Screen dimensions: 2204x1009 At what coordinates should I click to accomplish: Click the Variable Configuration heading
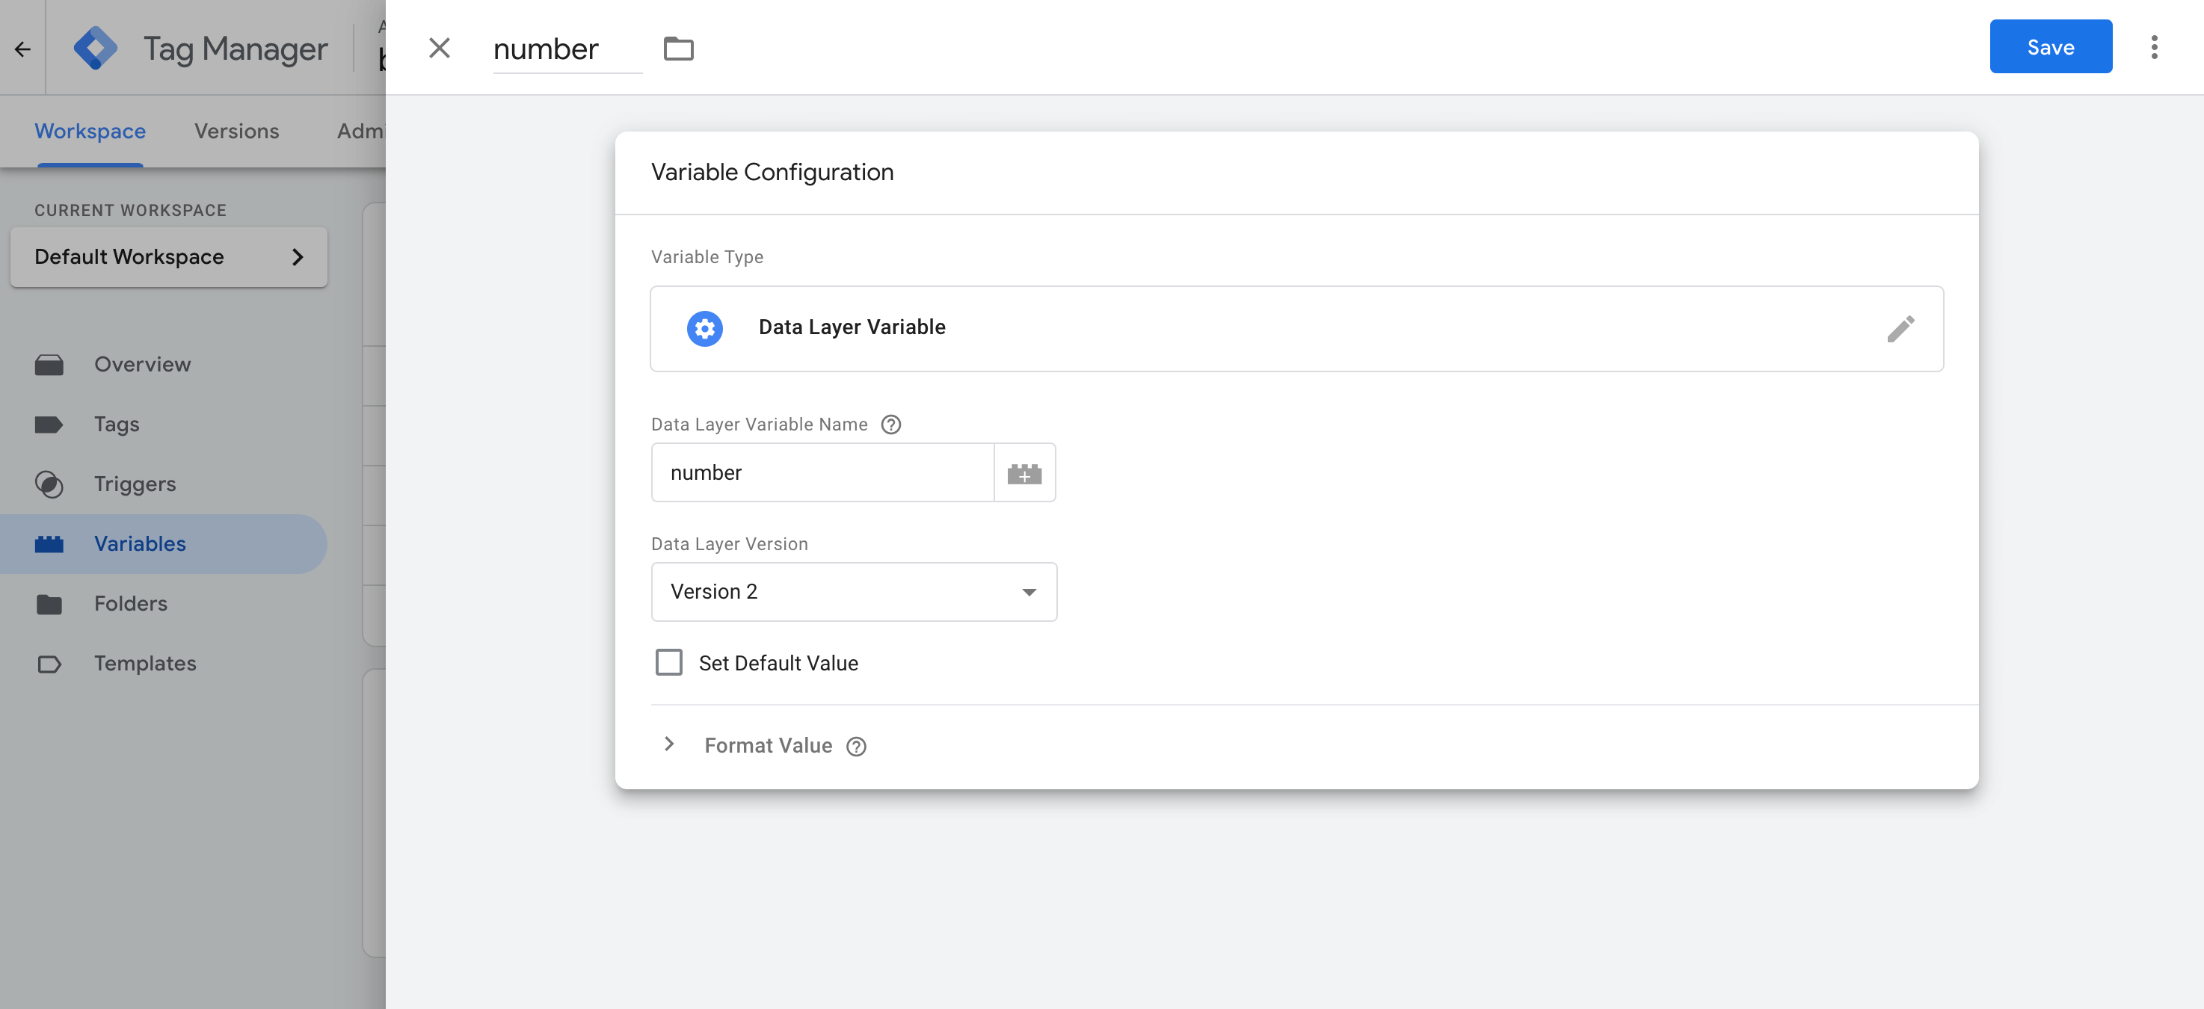[x=772, y=172]
